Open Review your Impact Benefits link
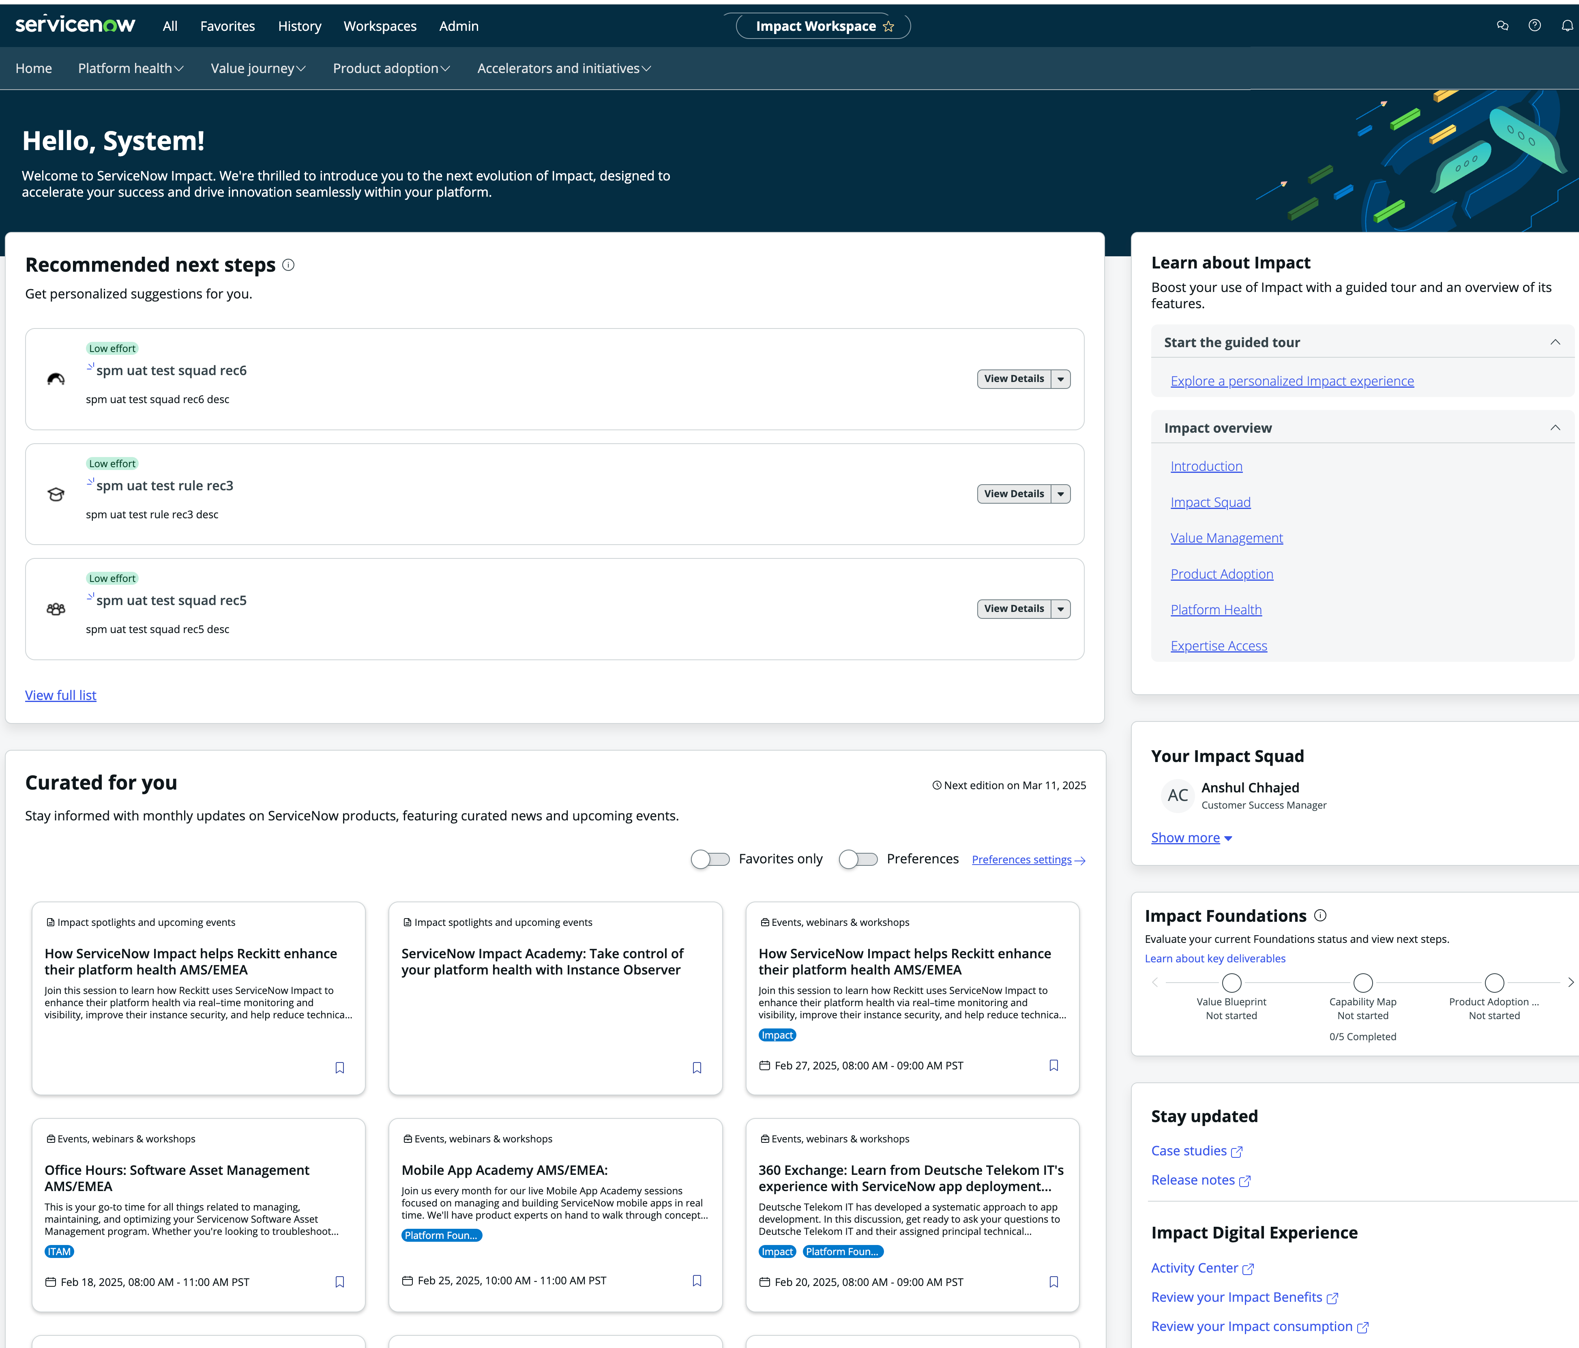The image size is (1579, 1348). (1244, 1297)
